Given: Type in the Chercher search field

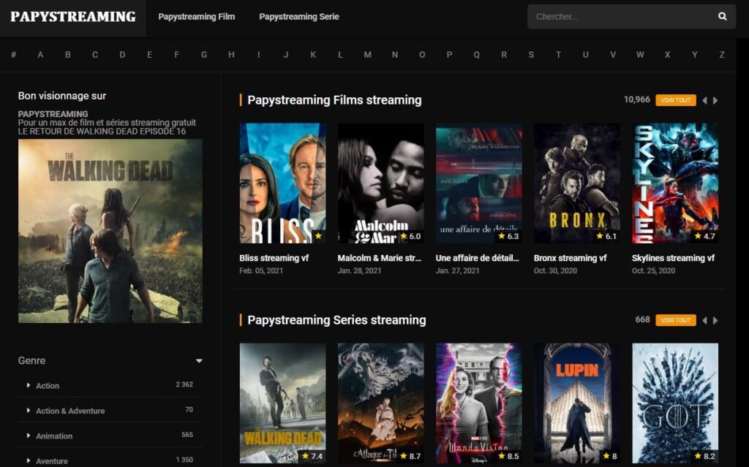Looking at the screenshot, I should tap(618, 17).
